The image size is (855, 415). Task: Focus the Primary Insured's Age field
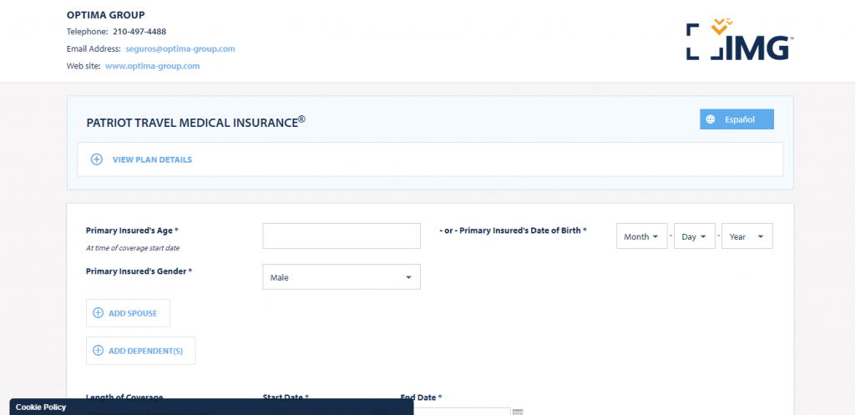pyautogui.click(x=341, y=236)
